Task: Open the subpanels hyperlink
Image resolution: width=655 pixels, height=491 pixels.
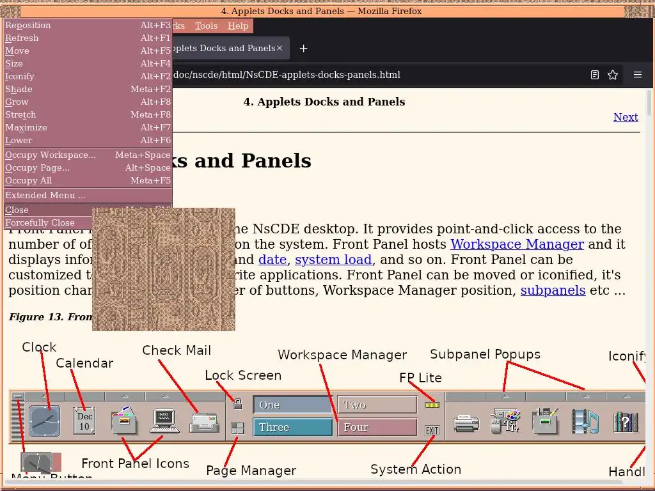Action: 553,290
